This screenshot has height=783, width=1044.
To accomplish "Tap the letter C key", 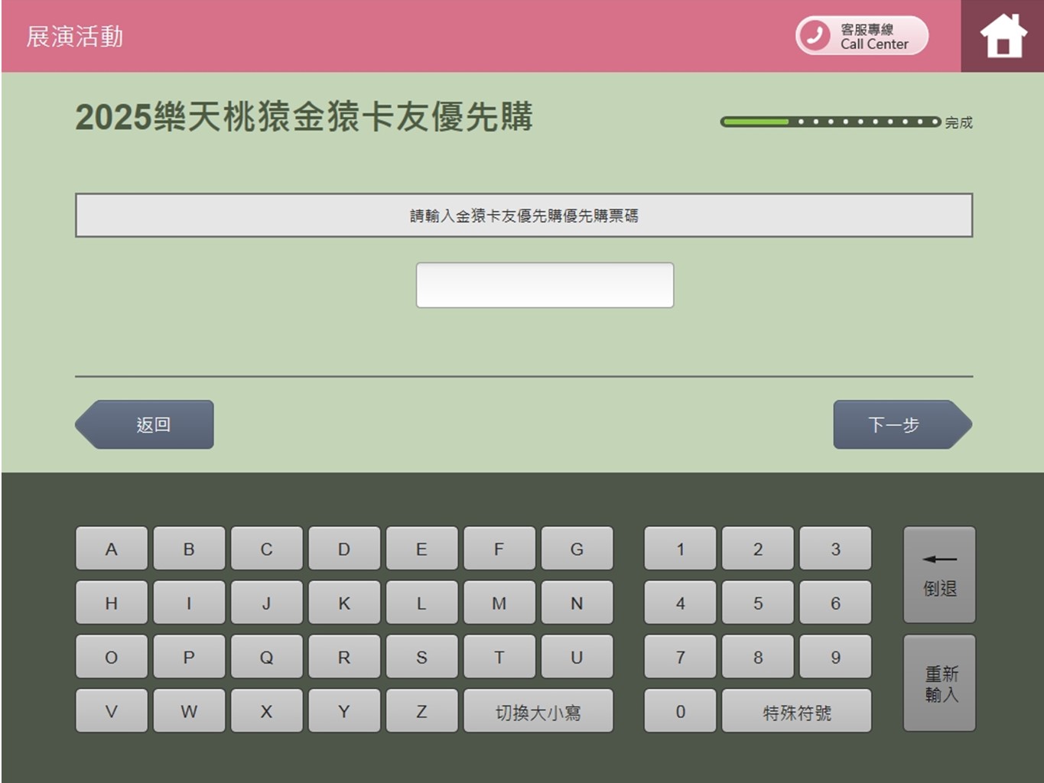I will click(267, 548).
